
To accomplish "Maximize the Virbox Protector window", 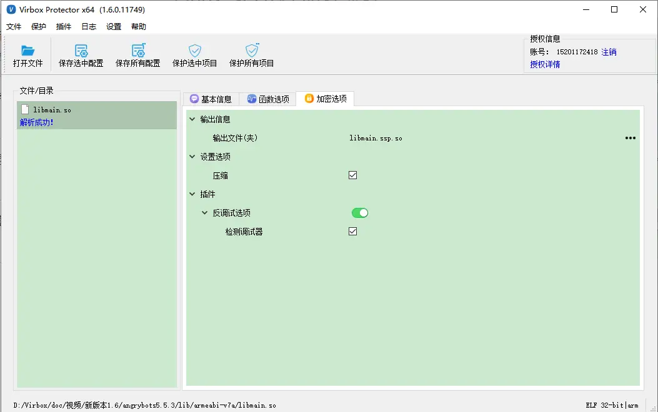I will click(614, 9).
